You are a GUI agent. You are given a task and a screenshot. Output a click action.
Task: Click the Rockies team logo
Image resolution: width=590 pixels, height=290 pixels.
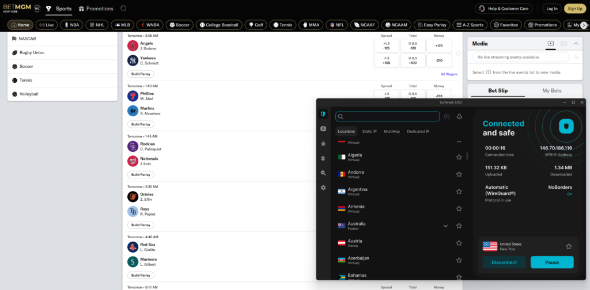tap(133, 147)
